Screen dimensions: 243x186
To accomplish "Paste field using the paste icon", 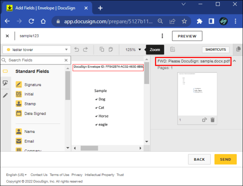I will (111, 49).
